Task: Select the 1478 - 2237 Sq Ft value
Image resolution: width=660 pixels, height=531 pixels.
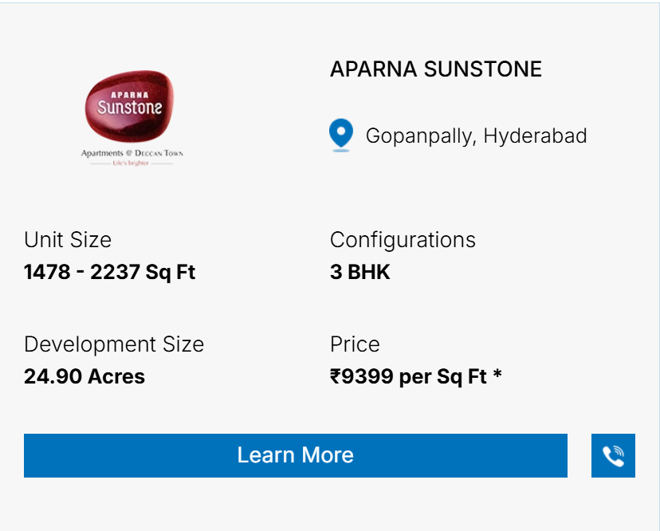Action: [109, 272]
